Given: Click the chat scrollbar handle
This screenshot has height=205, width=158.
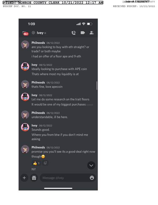Looking at the screenshot, I should pyautogui.click(x=97, y=86).
